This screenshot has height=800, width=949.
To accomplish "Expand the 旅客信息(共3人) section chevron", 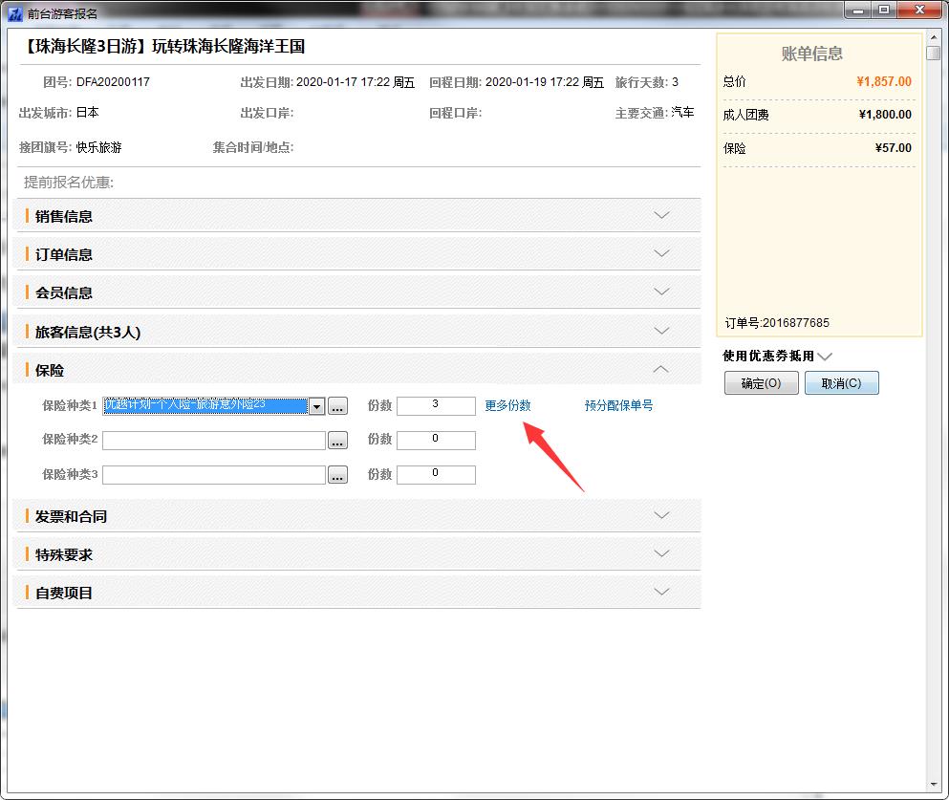I will pos(661,331).
